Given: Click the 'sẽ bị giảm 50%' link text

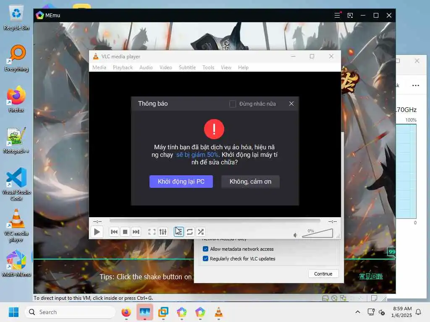Looking at the screenshot, I should pos(197,155).
